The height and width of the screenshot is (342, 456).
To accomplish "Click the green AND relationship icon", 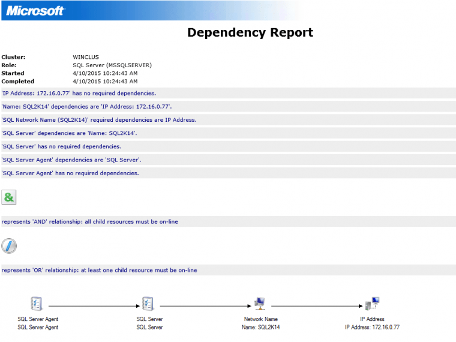I will (x=9, y=197).
